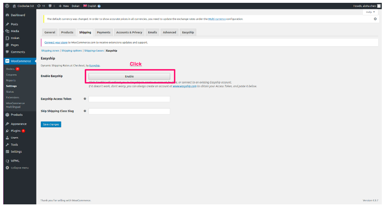Expand the Help dropdown tab
Image resolution: width=385 pixels, height=208 pixels.
pyautogui.click(x=370, y=12)
